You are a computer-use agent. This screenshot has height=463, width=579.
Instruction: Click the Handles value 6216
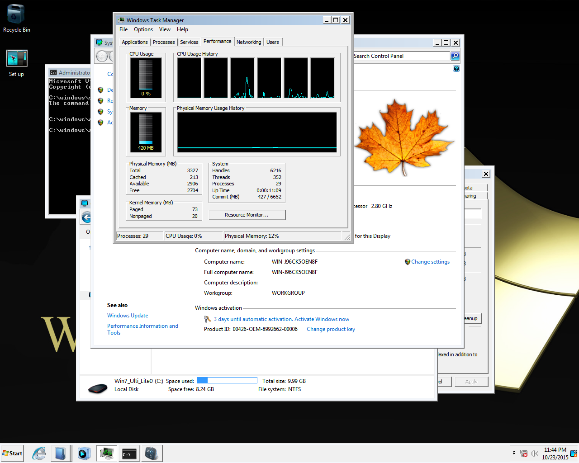click(x=276, y=170)
